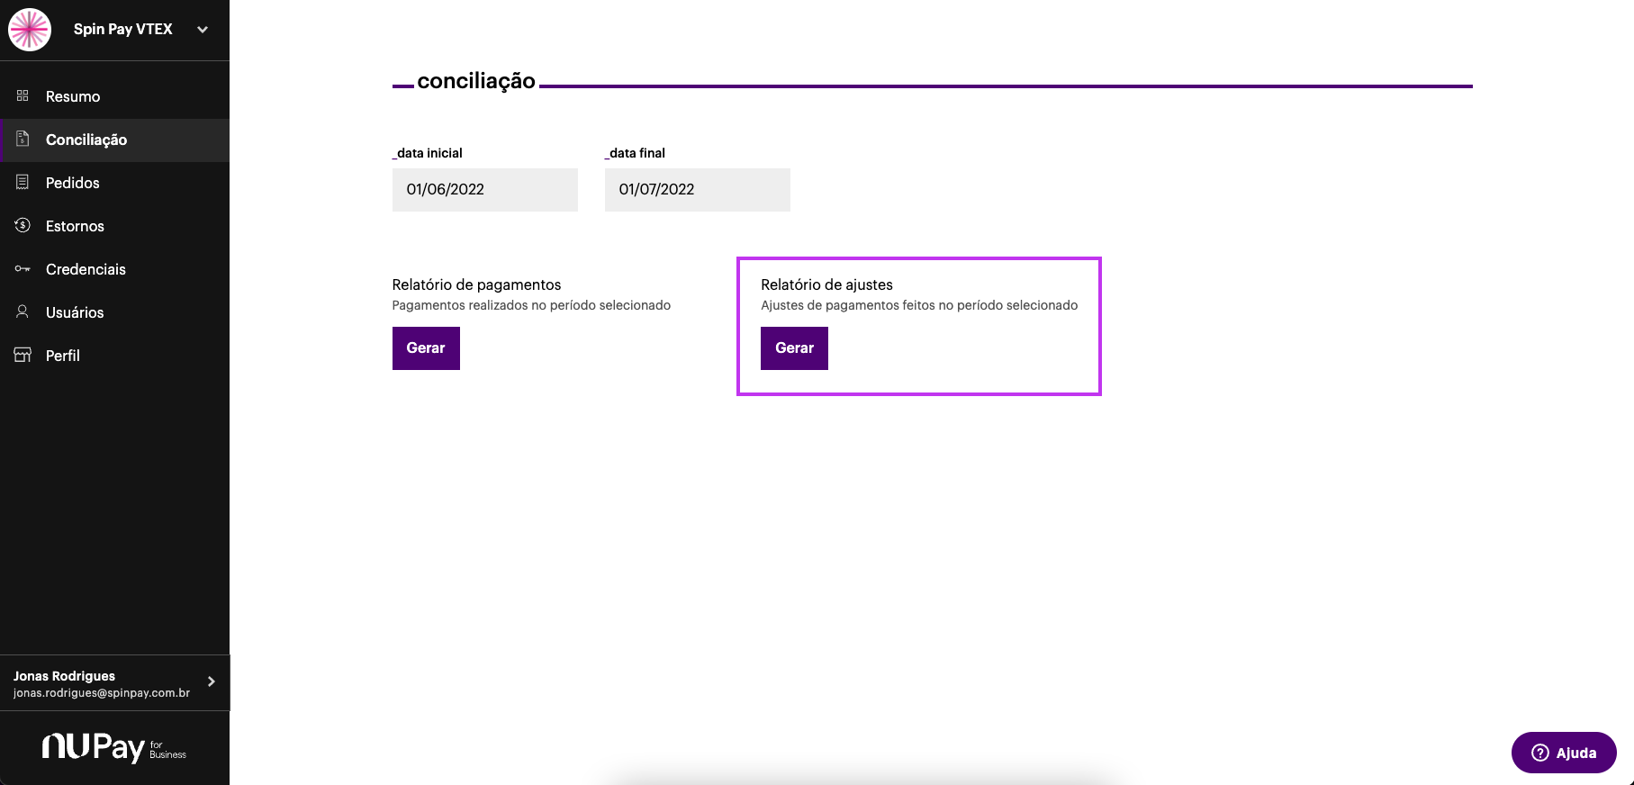
Task: Select the Usuários menu label
Action: (75, 312)
